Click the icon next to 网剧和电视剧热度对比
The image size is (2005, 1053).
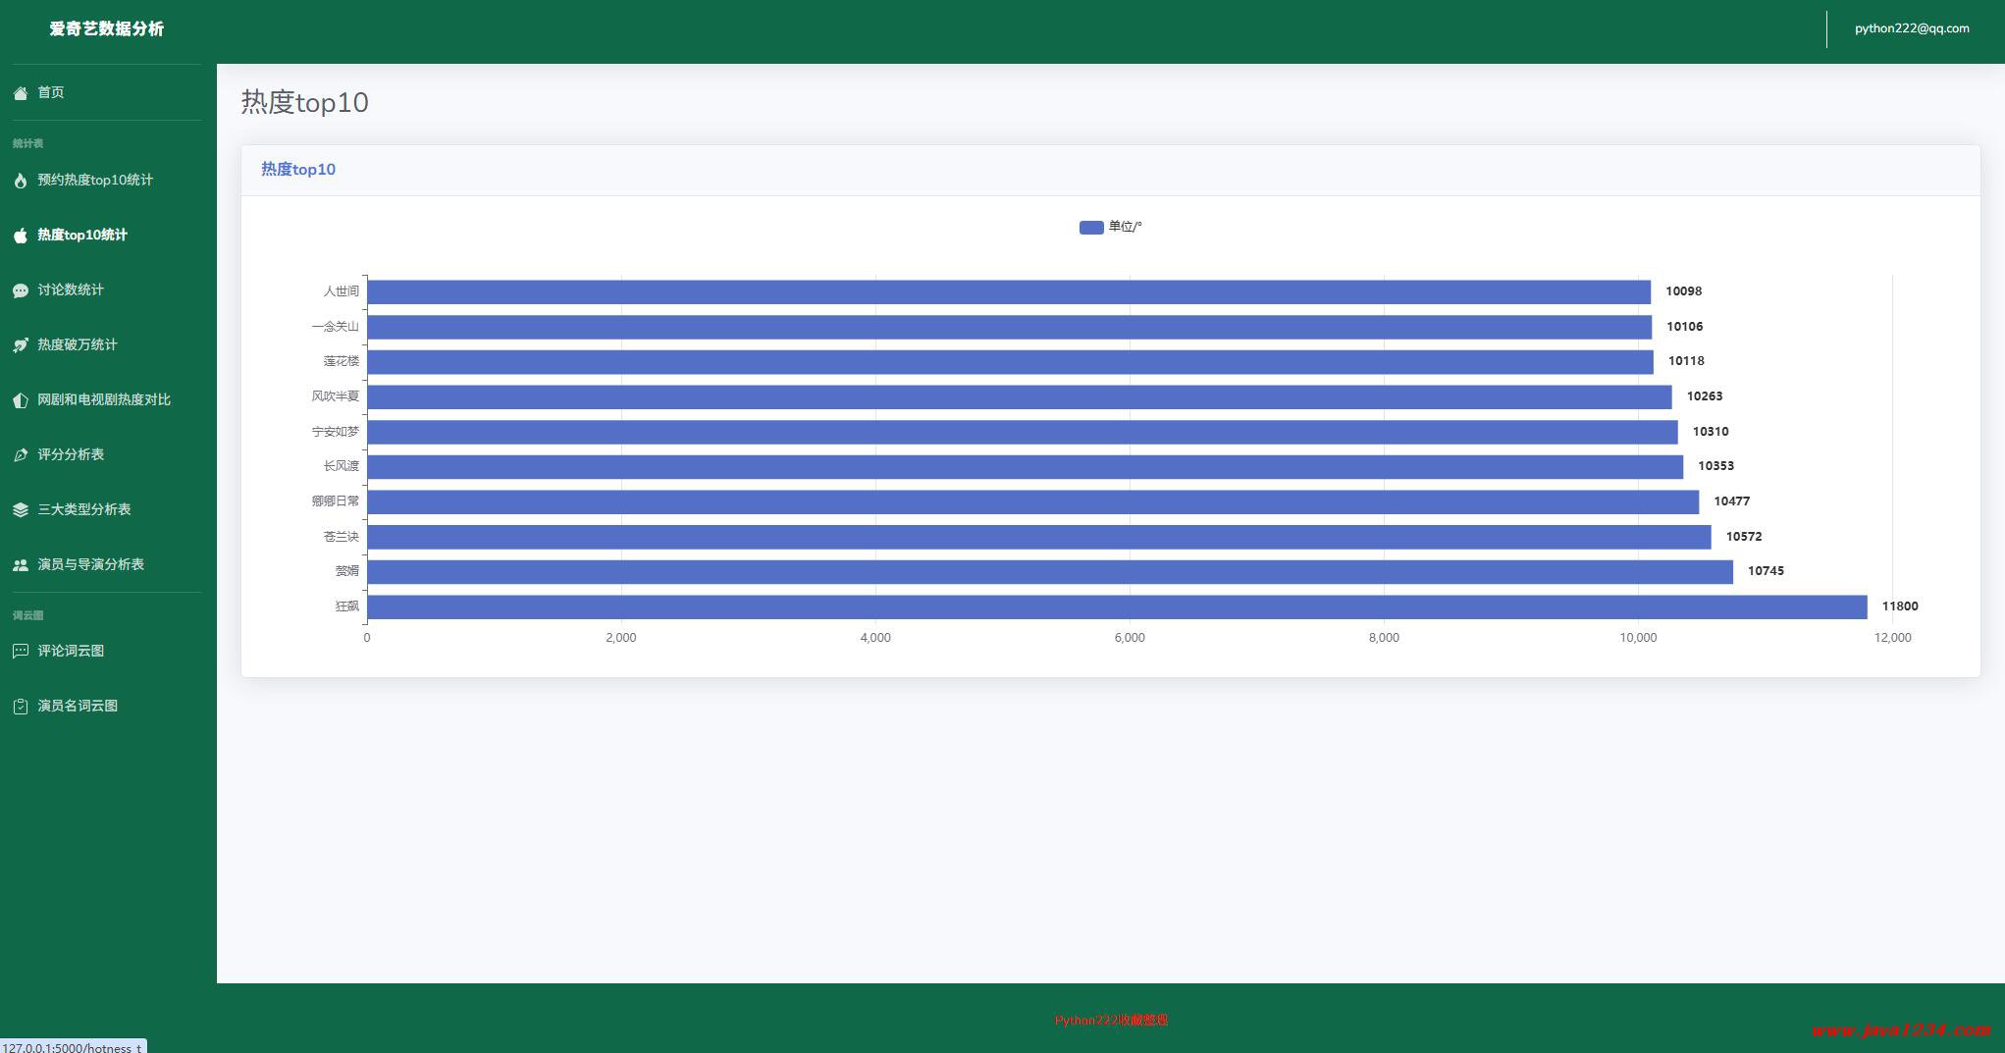click(x=20, y=400)
